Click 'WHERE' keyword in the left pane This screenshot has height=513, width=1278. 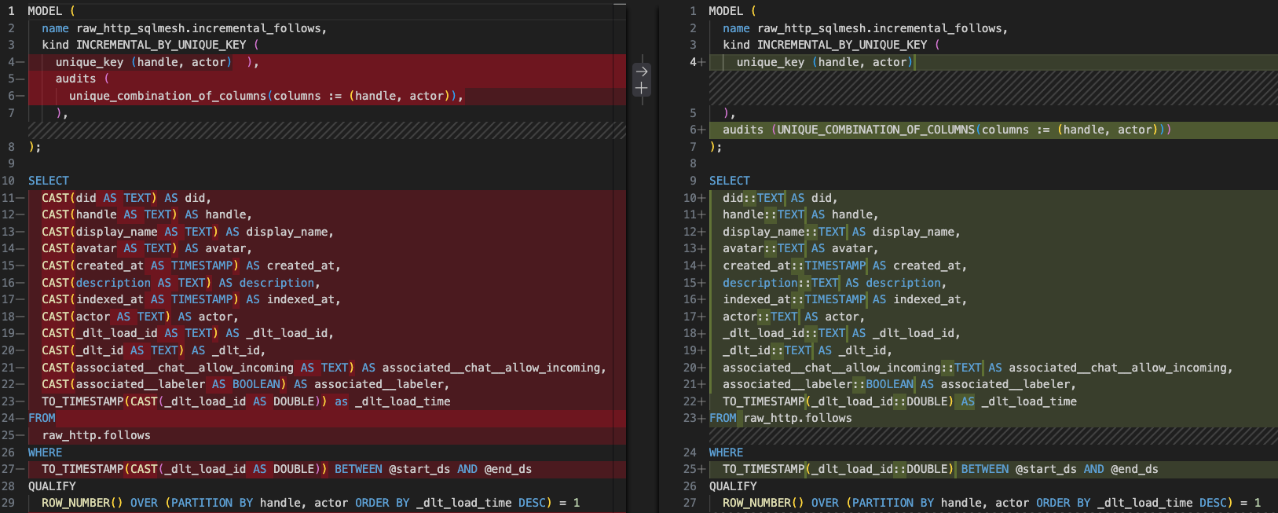point(46,453)
